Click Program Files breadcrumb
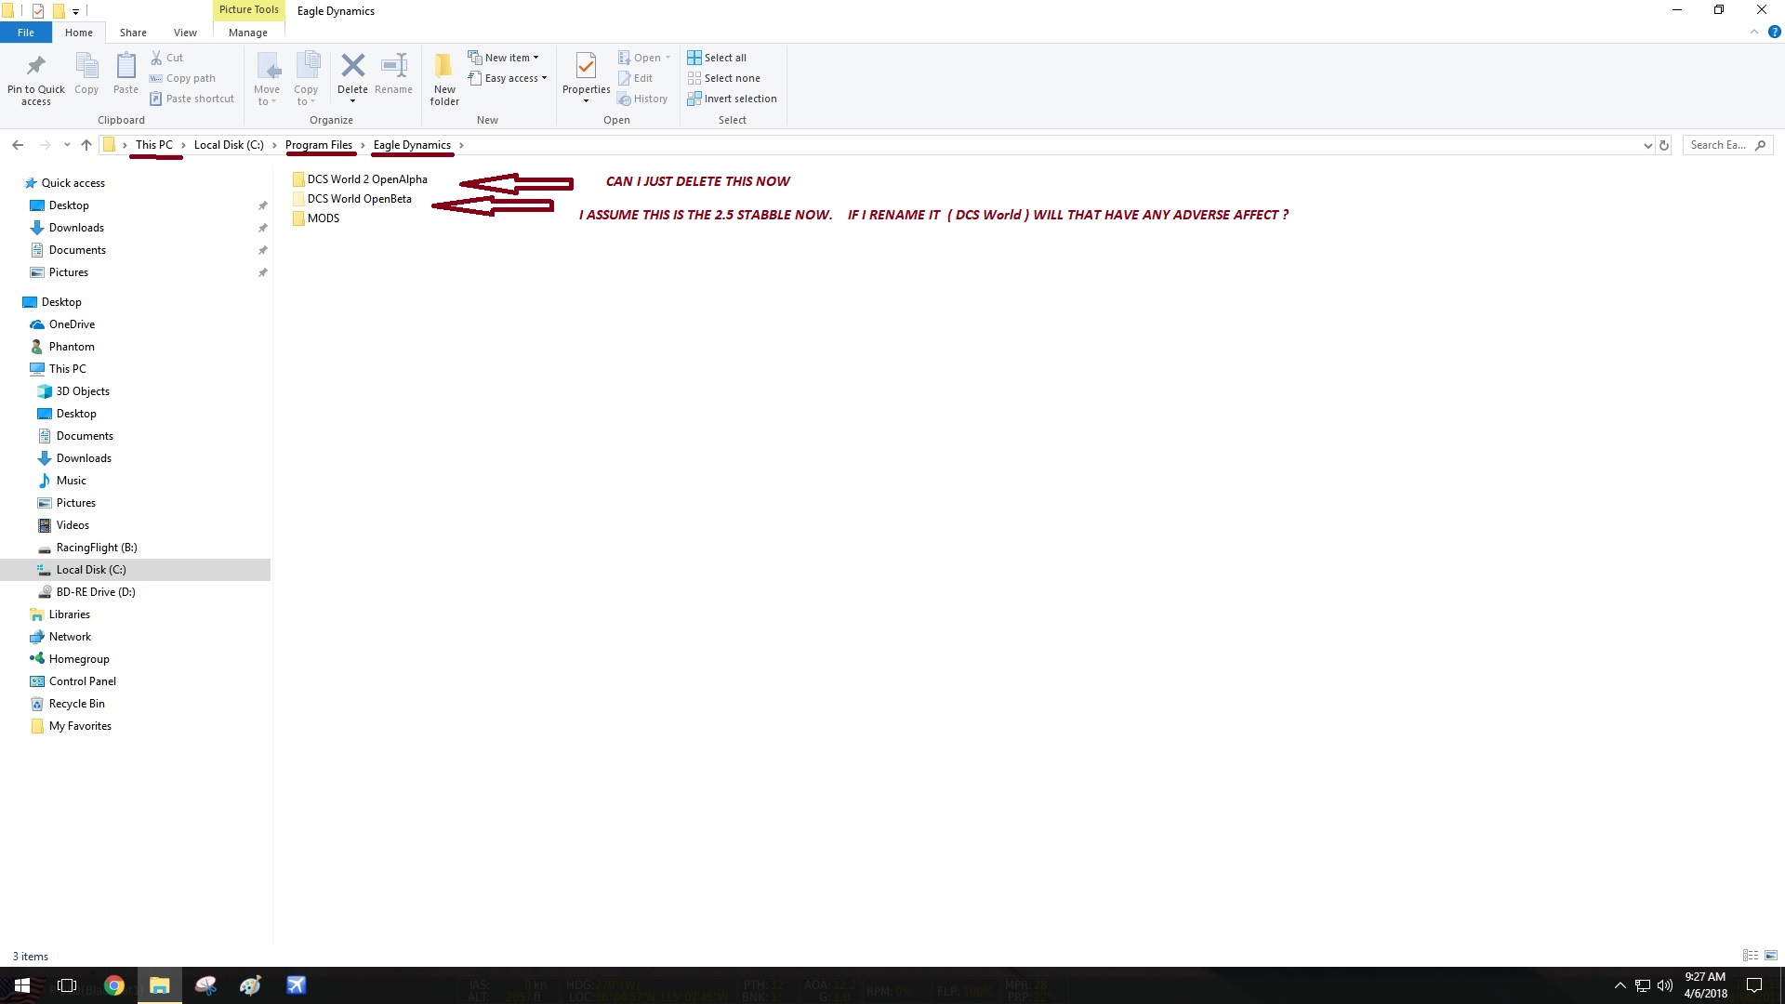The width and height of the screenshot is (1785, 1004). pyautogui.click(x=319, y=145)
